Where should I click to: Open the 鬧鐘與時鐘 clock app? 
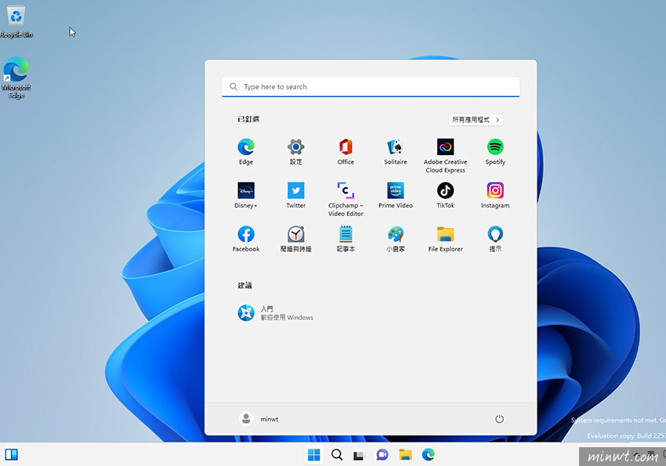pos(295,239)
